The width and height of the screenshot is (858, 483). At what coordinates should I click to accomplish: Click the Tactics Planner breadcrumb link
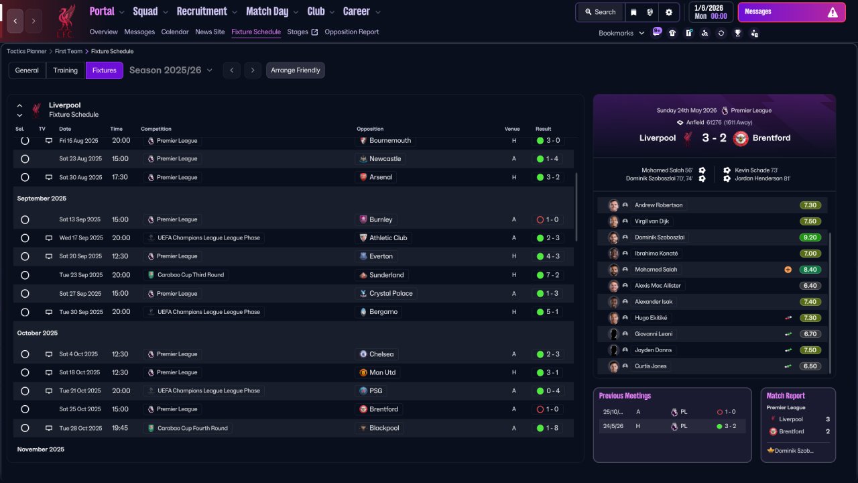click(27, 51)
